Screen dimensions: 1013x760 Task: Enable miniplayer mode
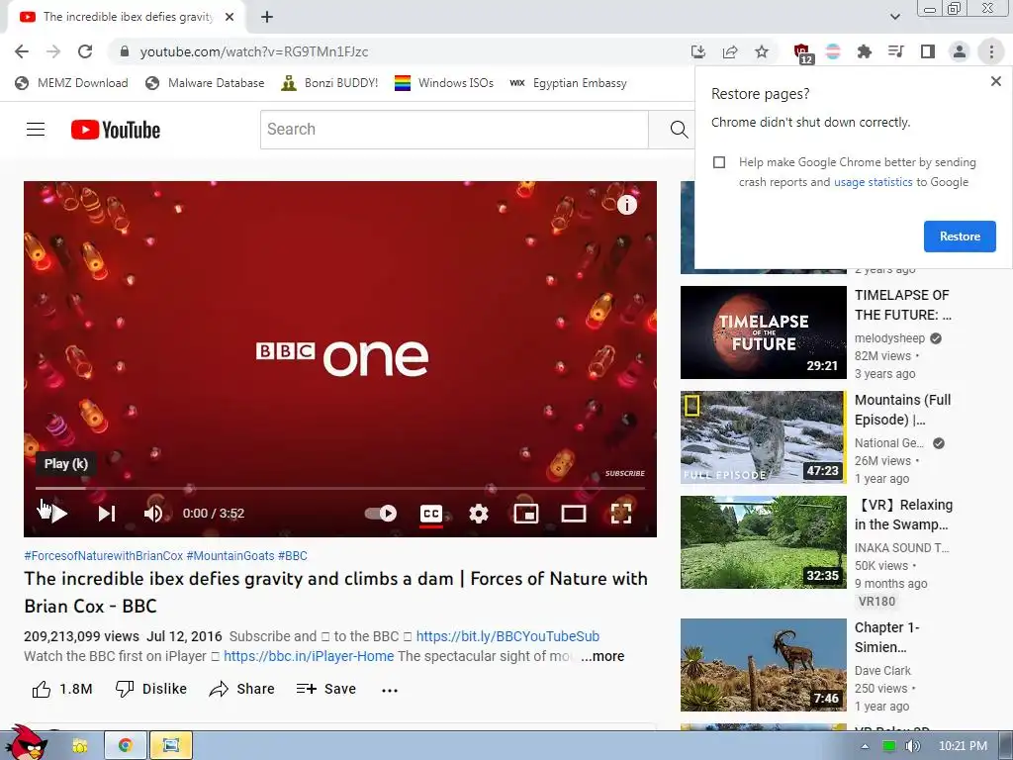pos(526,514)
